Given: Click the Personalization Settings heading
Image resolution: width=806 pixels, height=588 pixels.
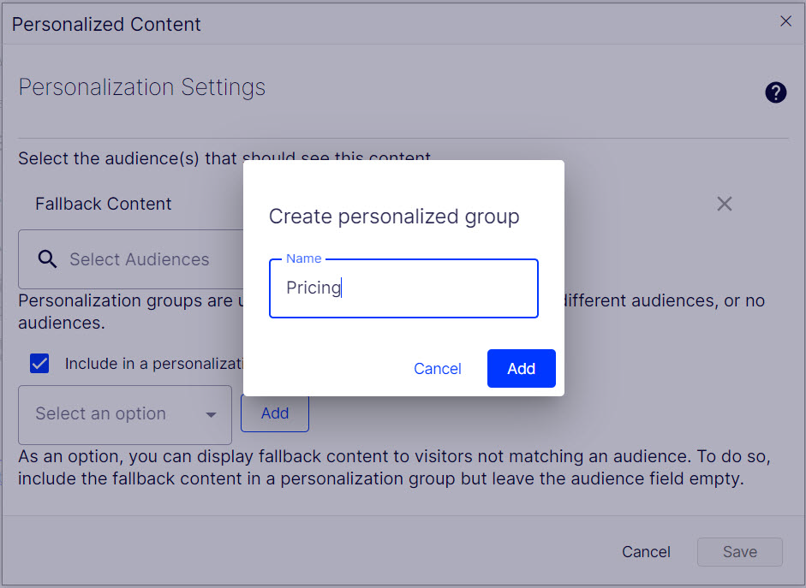Looking at the screenshot, I should pyautogui.click(x=142, y=87).
